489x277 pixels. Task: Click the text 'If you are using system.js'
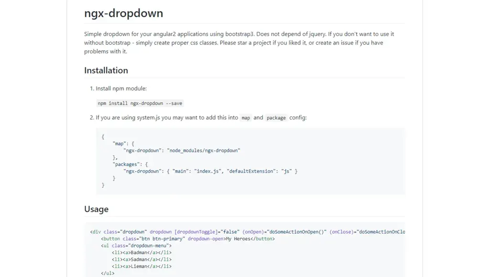tap(128, 118)
